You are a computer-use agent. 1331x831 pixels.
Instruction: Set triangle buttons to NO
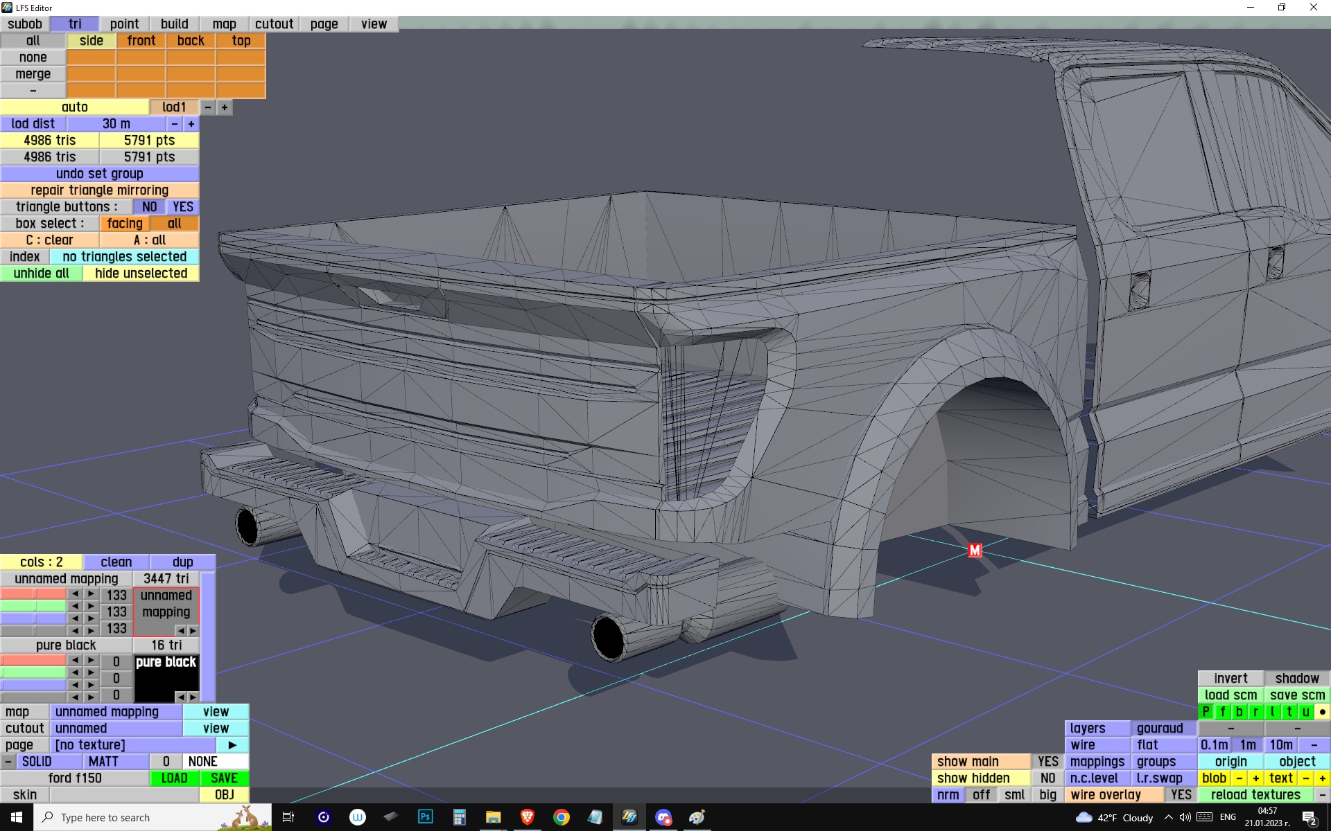click(x=149, y=207)
